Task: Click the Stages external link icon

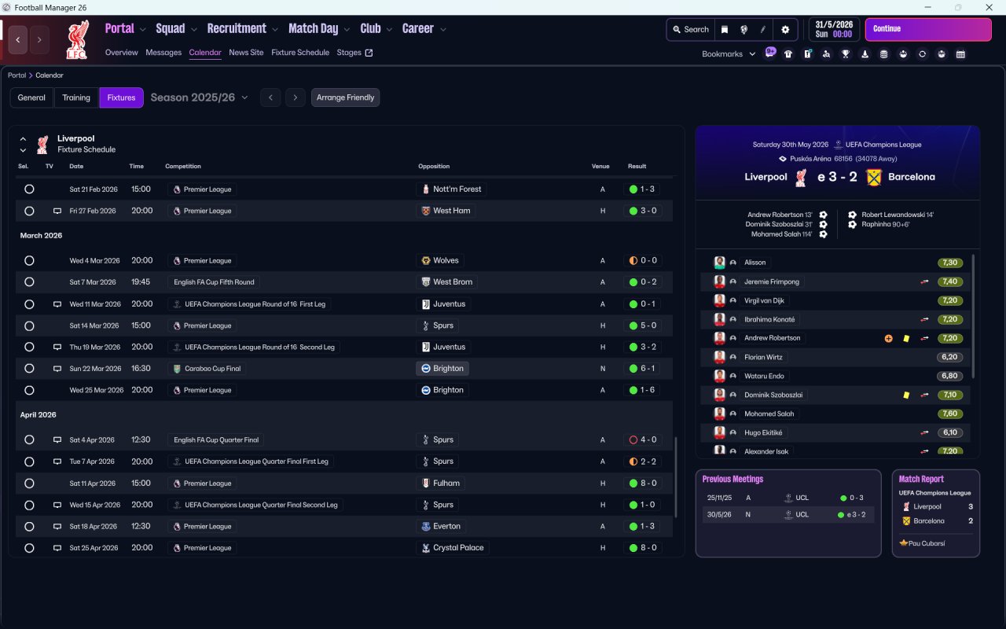Action: [x=369, y=53]
